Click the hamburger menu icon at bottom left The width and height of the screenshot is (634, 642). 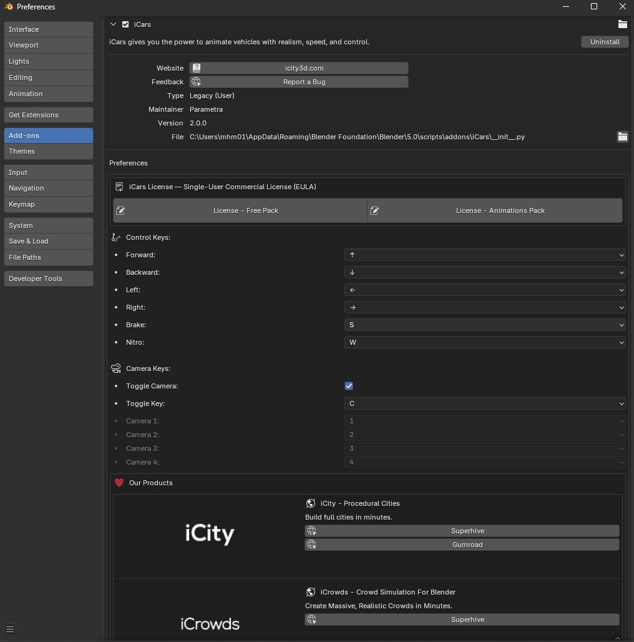(x=9, y=630)
